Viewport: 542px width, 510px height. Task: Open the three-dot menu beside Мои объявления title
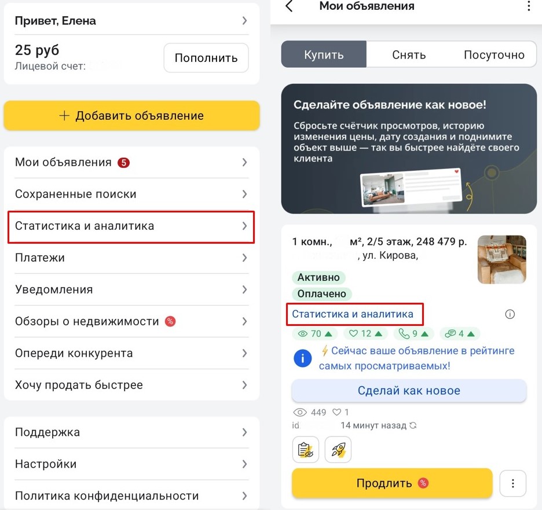[x=528, y=7]
